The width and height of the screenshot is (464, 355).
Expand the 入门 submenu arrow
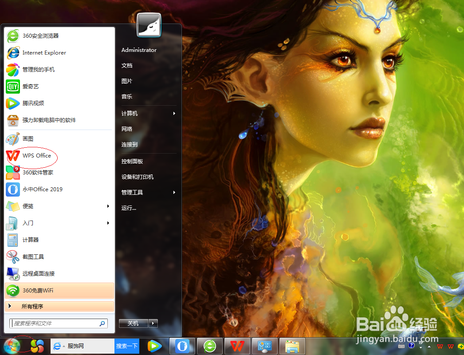(108, 223)
